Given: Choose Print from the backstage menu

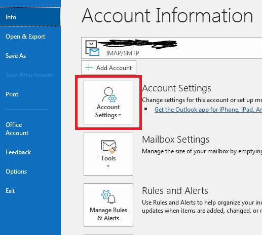Looking at the screenshot, I should 12,94.
